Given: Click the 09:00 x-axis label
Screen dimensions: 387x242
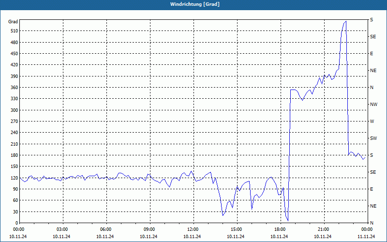Looking at the screenshot, I should (x=150, y=229).
